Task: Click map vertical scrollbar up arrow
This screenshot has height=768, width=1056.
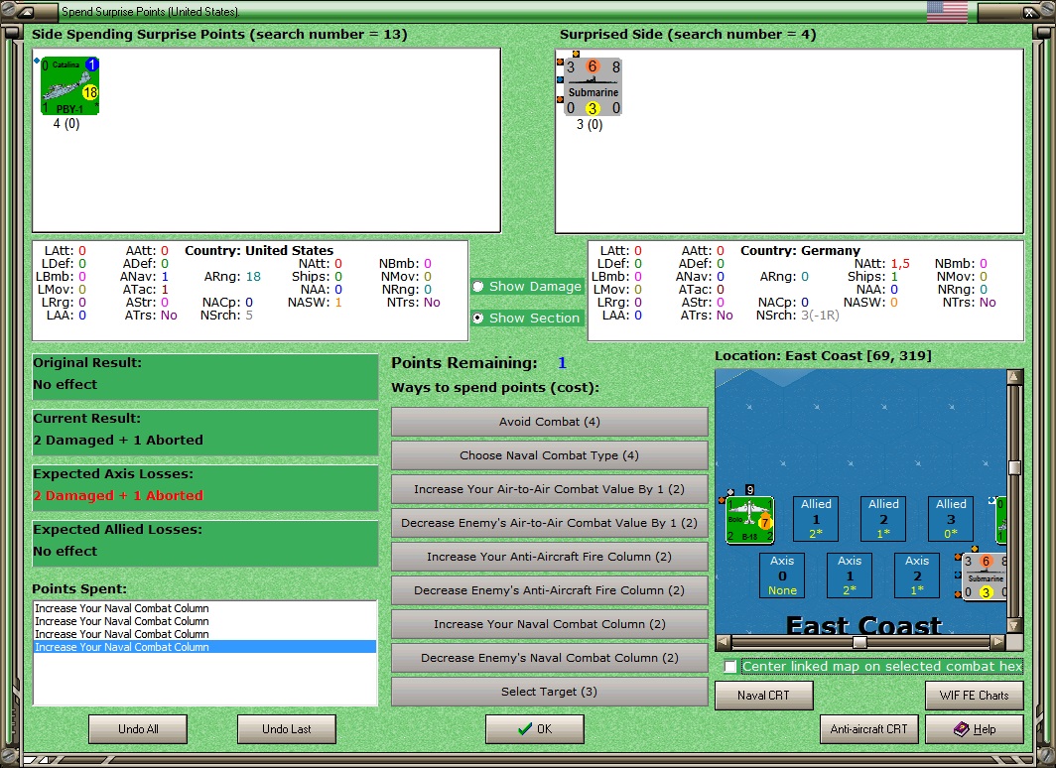Action: point(1015,377)
